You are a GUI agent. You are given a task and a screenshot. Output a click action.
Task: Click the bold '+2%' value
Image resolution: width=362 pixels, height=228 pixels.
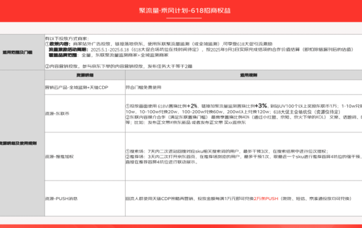(192, 106)
